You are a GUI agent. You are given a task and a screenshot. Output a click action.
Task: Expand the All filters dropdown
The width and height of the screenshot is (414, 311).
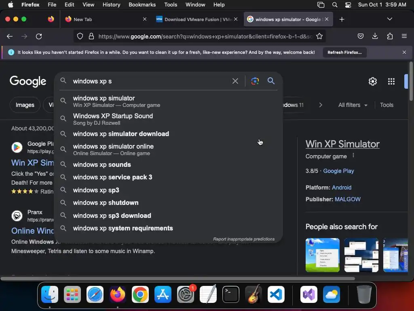click(353, 105)
